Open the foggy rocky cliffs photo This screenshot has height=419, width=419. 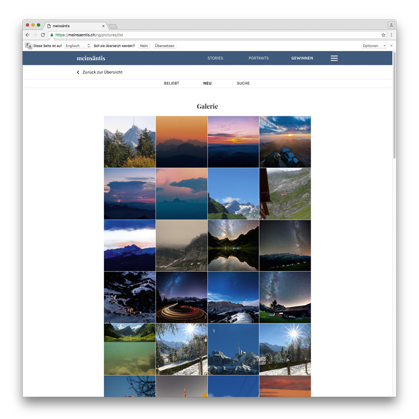tap(182, 245)
